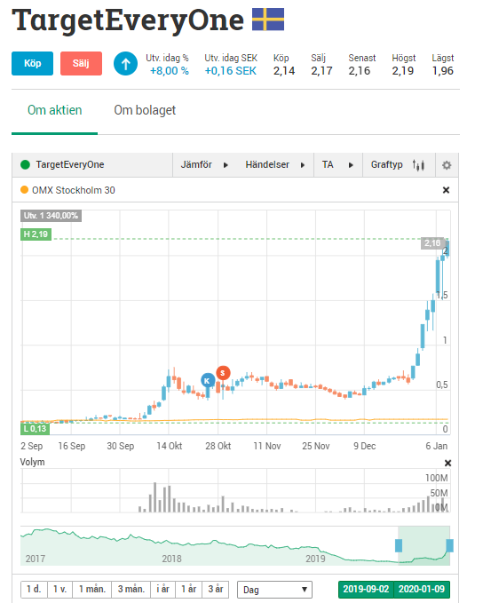
Task: Click the +0,16 SEK change value
Action: [x=230, y=71]
